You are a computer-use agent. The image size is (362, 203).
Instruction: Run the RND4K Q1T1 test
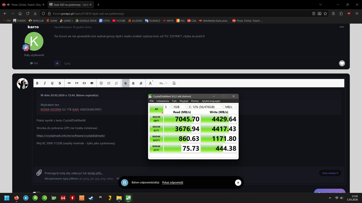(156, 148)
